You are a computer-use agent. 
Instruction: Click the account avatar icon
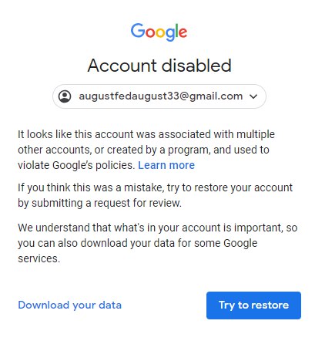[65, 96]
